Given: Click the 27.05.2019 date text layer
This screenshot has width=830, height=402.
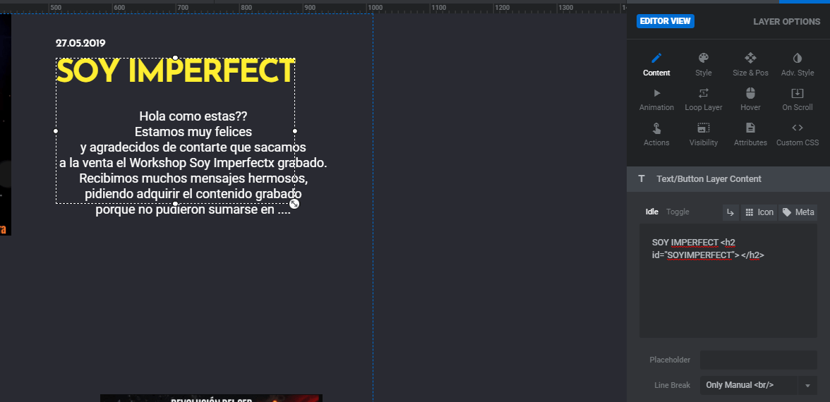Looking at the screenshot, I should tap(80, 44).
